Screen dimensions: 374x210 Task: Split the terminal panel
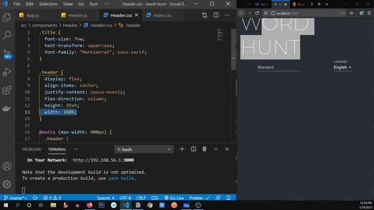(x=193, y=149)
